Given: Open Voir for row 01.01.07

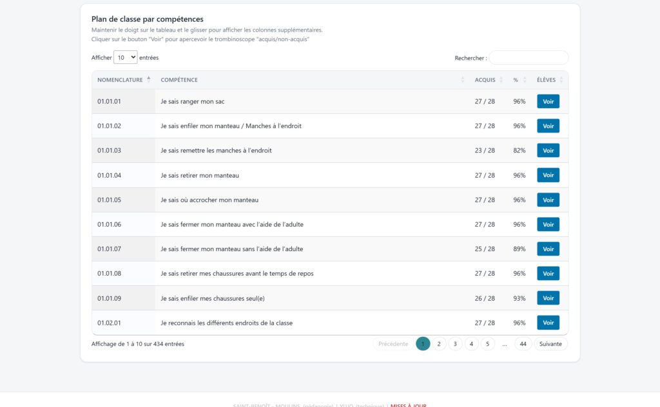Looking at the screenshot, I should click(548, 249).
